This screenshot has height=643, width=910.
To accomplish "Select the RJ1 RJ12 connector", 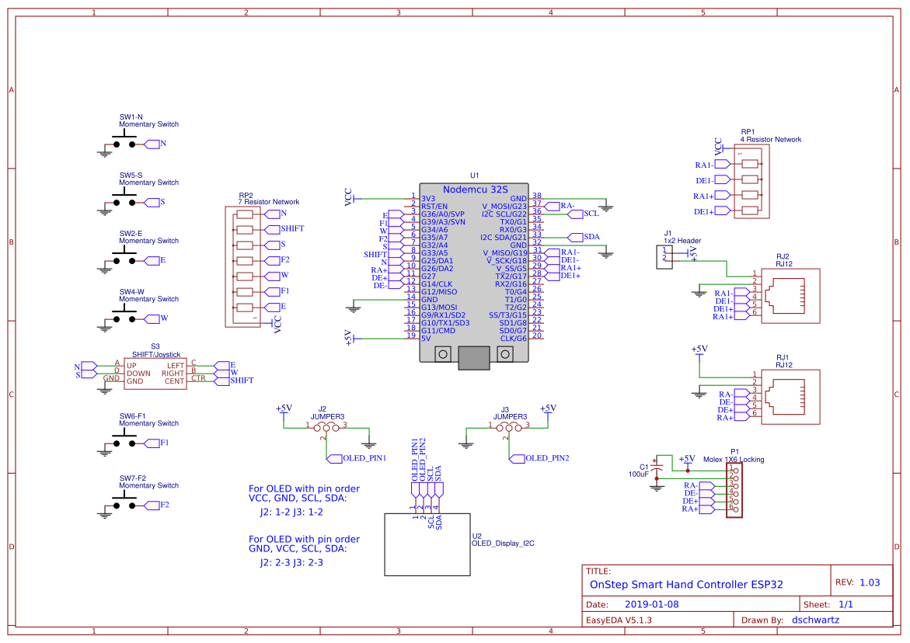I will click(790, 397).
